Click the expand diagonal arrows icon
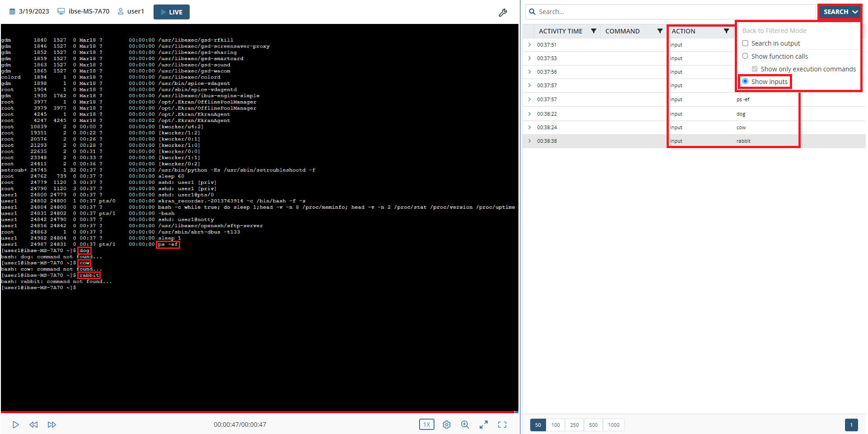Viewport: 868px width, 434px height. click(x=484, y=425)
